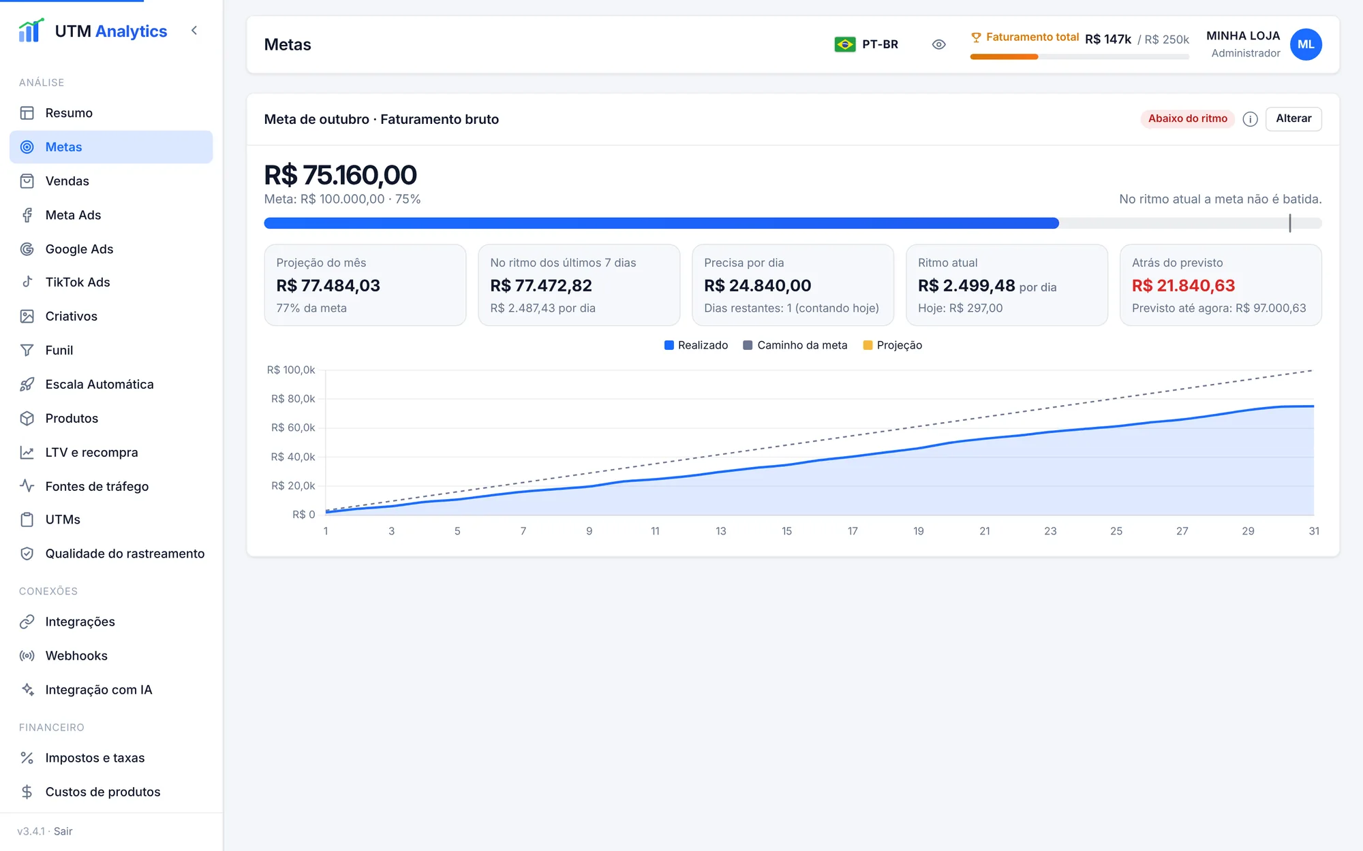Toggle value visibility eye icon
The image size is (1363, 851).
938,44
